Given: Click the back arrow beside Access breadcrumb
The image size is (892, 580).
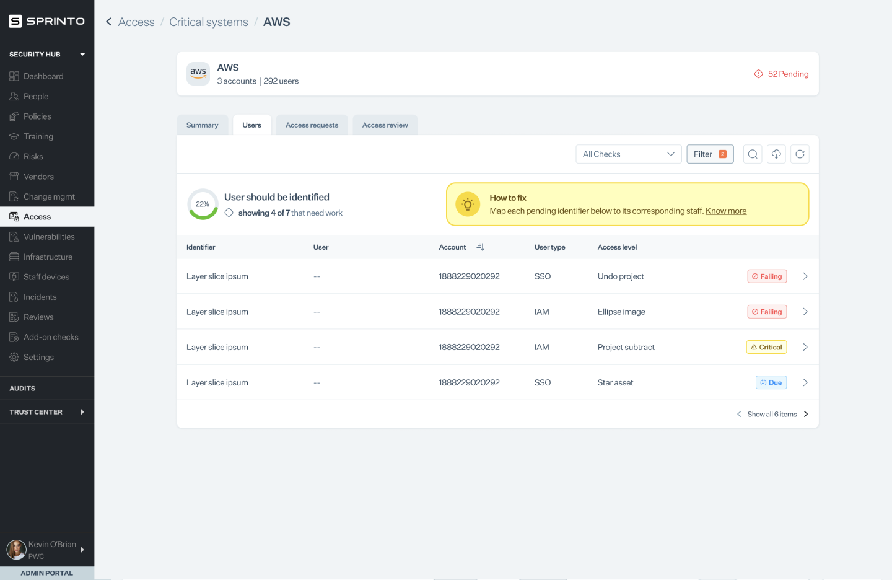Looking at the screenshot, I should coord(108,22).
